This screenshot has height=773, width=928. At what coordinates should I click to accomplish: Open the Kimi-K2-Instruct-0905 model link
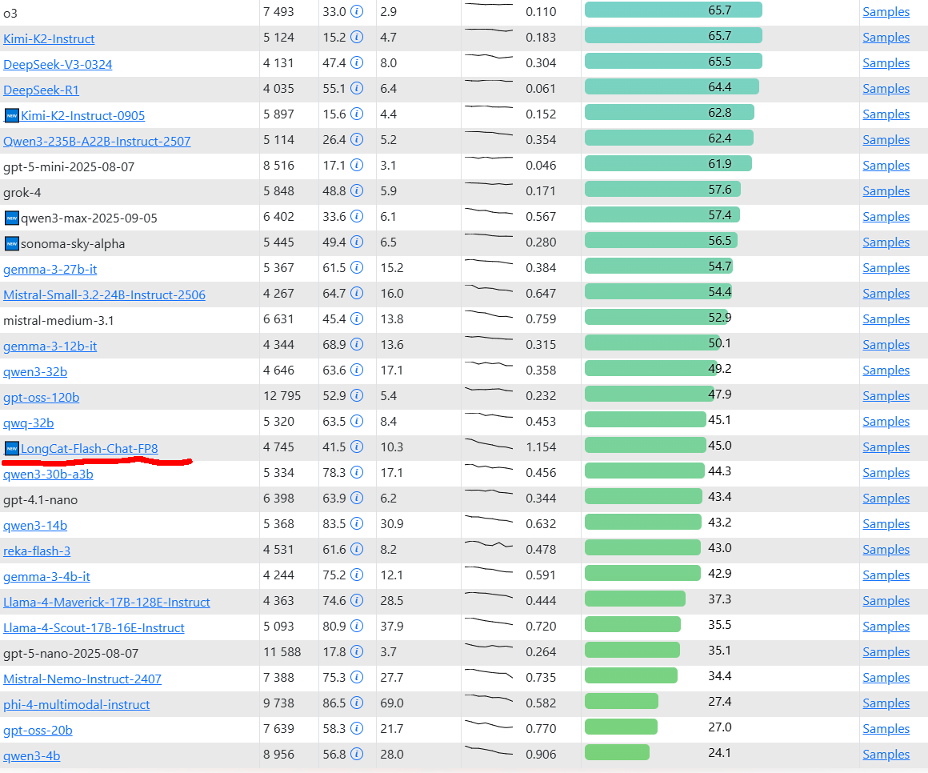tap(83, 115)
